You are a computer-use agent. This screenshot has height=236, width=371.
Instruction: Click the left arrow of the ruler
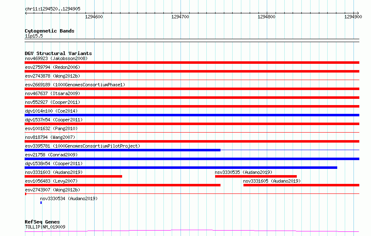26,13
